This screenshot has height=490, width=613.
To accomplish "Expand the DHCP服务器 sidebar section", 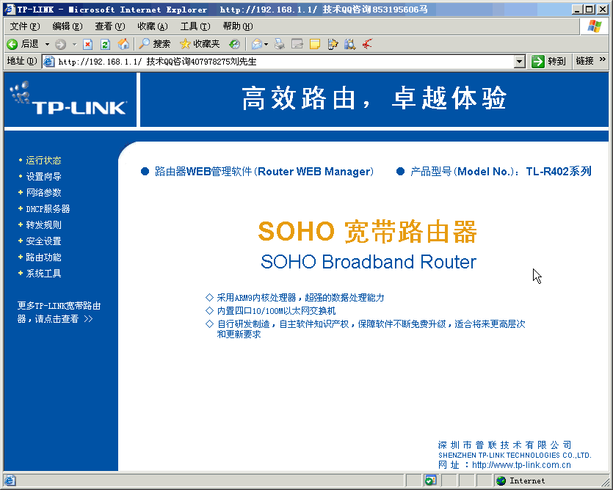I will 48,209.
